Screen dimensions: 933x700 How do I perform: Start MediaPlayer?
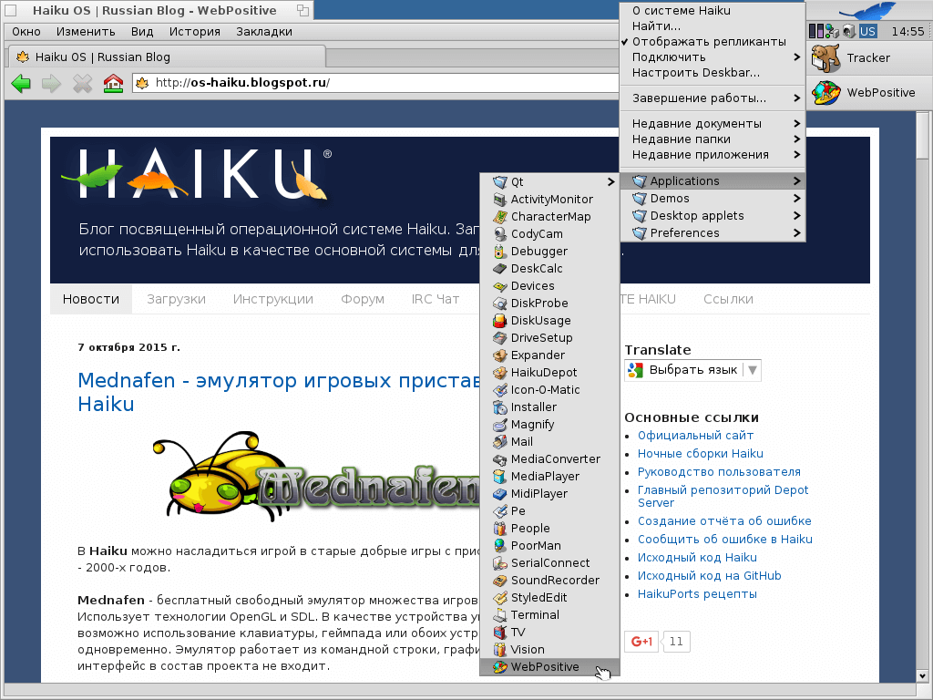pyautogui.click(x=549, y=476)
